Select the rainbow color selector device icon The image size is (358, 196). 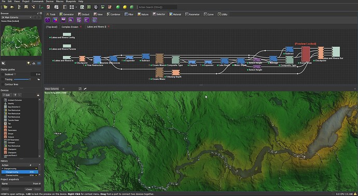click(x=55, y=20)
